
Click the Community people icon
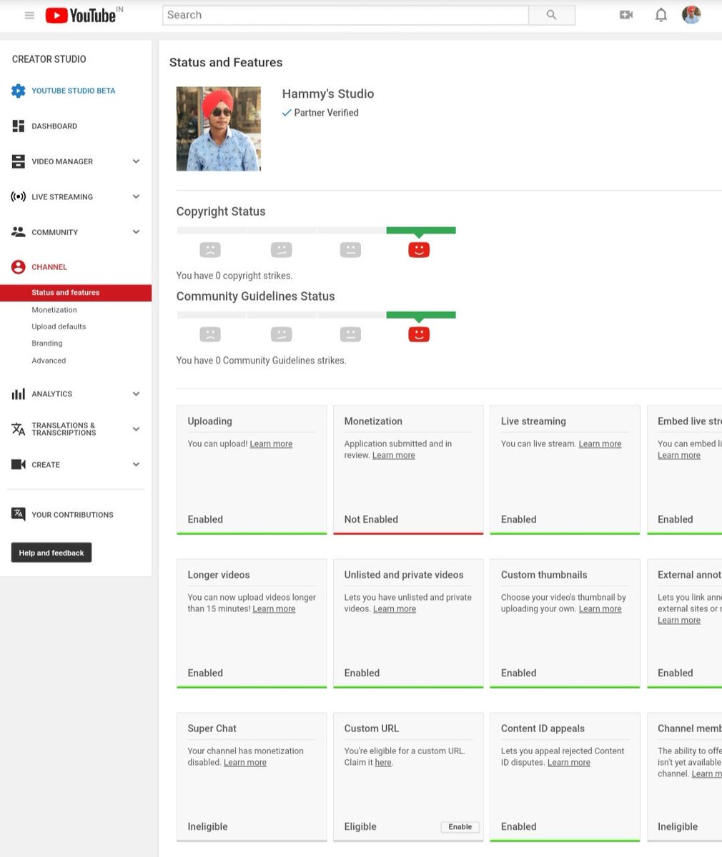point(19,232)
